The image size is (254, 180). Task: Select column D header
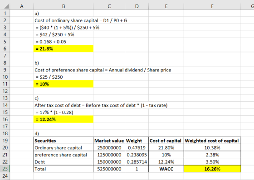point(137,6)
